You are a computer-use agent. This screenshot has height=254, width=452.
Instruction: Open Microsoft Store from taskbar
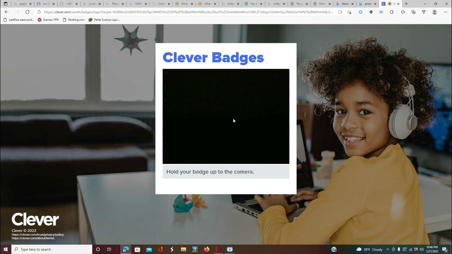(137, 249)
